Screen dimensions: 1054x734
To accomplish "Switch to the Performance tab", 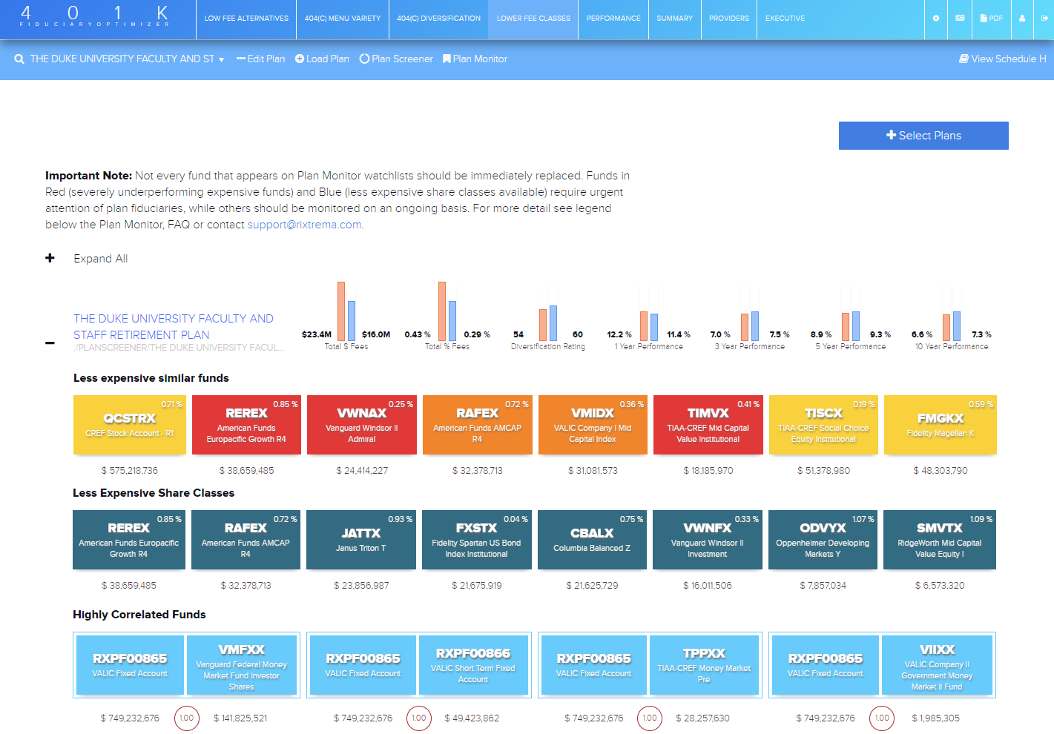I will [x=613, y=19].
